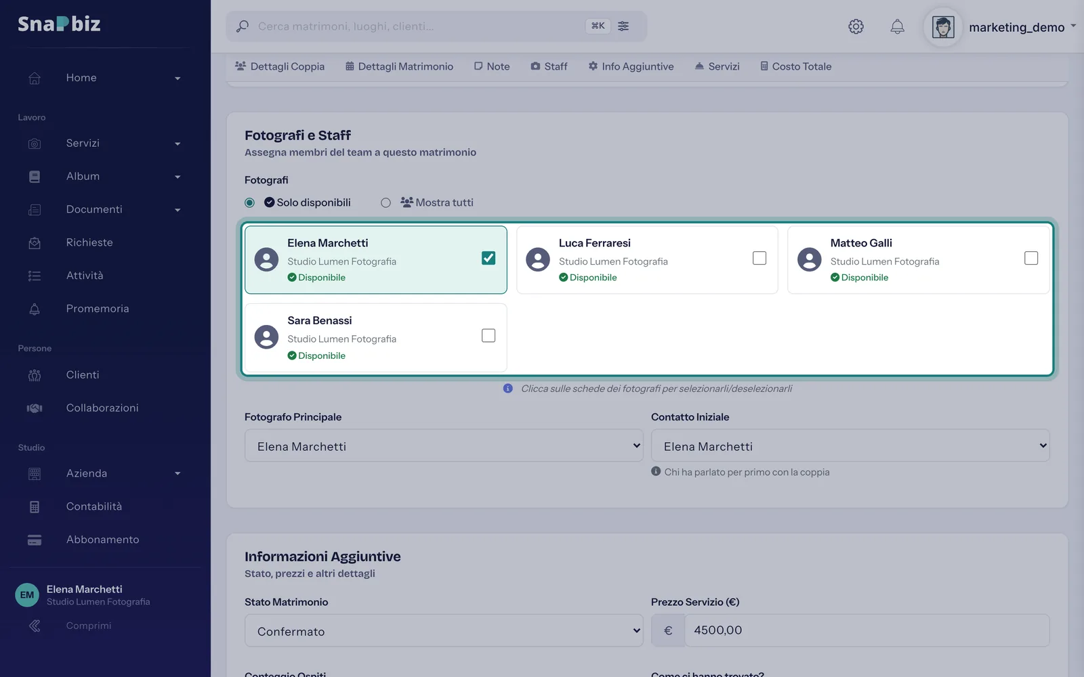Open the Collaborazioni sidebar link
Image resolution: width=1084 pixels, height=677 pixels.
point(102,408)
